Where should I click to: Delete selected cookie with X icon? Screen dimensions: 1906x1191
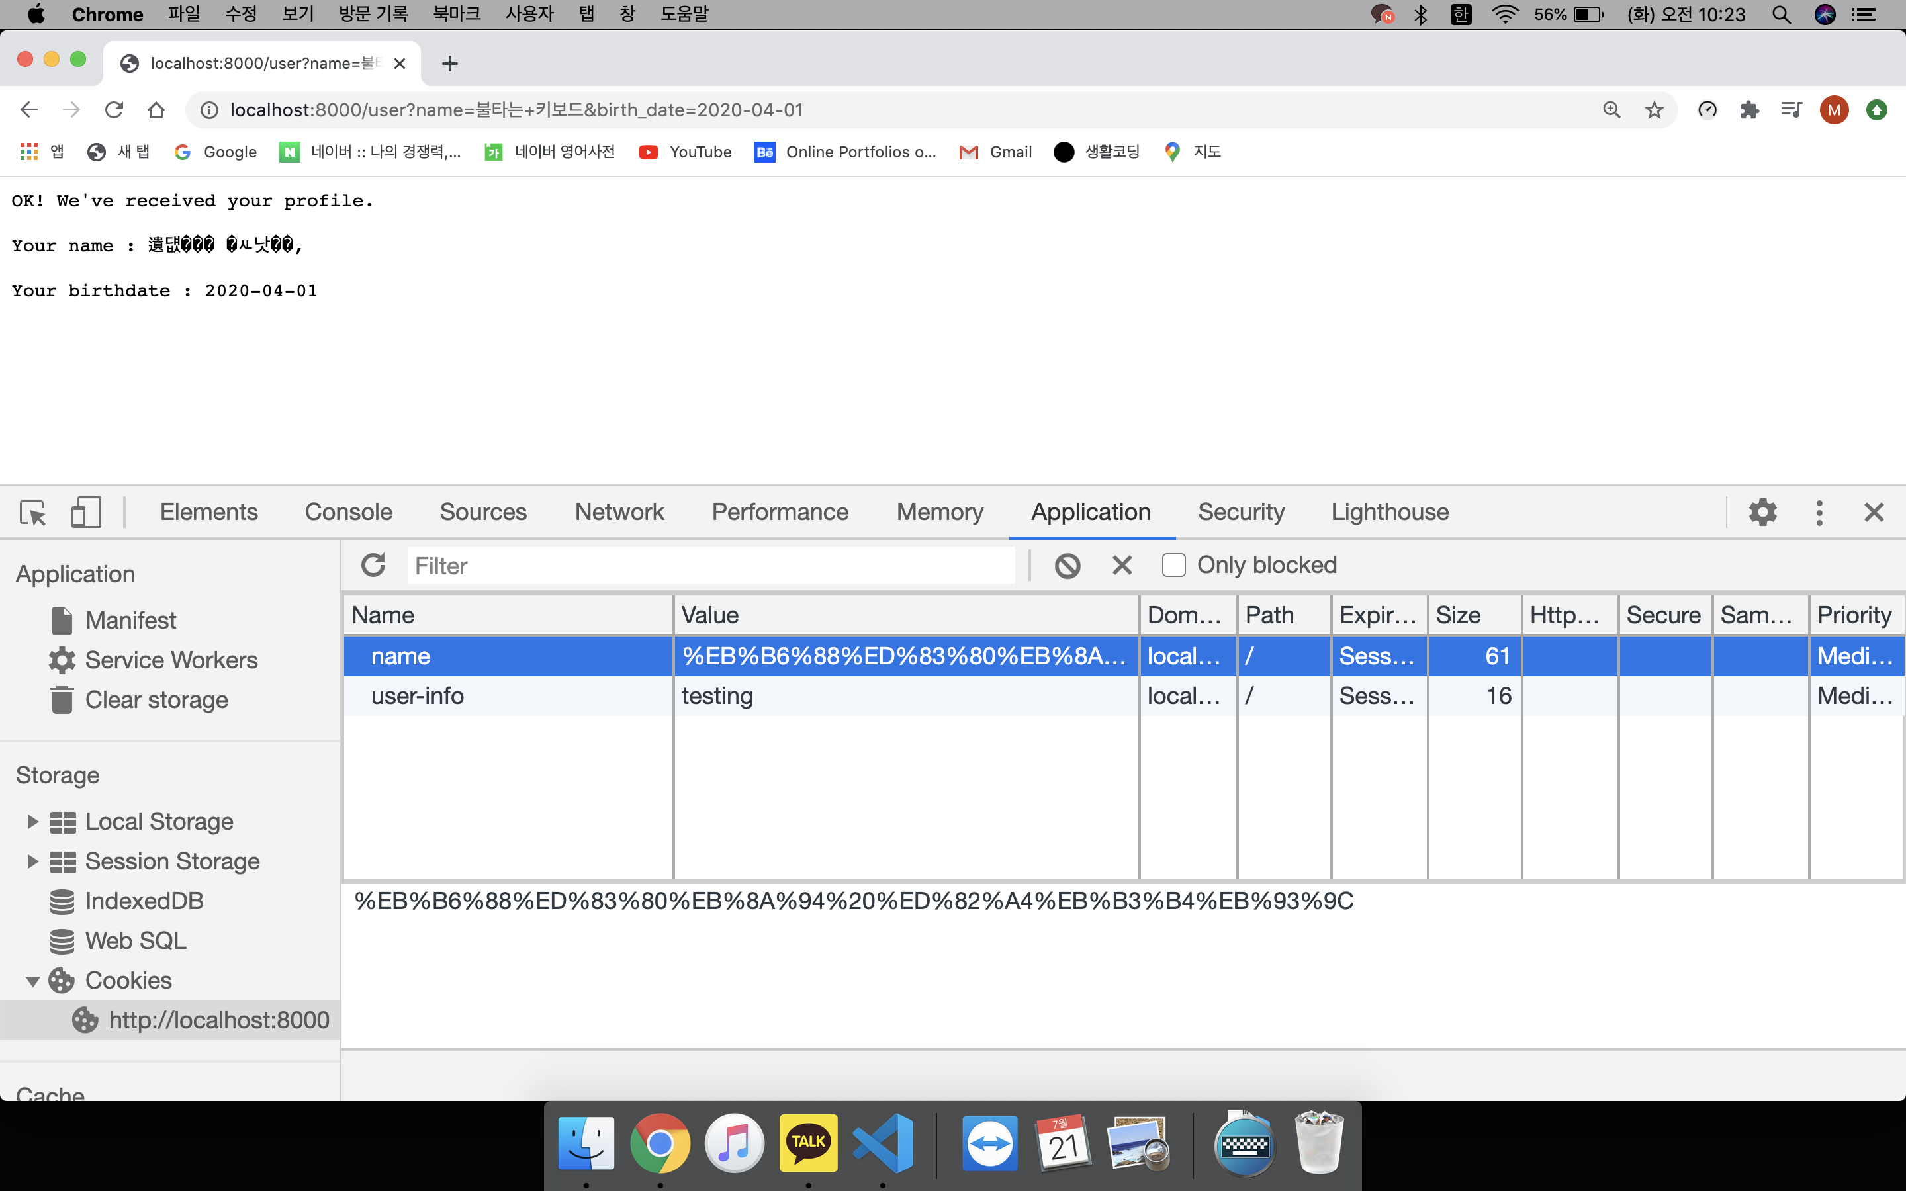[x=1122, y=565]
